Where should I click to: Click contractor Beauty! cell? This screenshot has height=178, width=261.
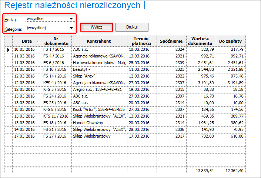(x=99, y=70)
